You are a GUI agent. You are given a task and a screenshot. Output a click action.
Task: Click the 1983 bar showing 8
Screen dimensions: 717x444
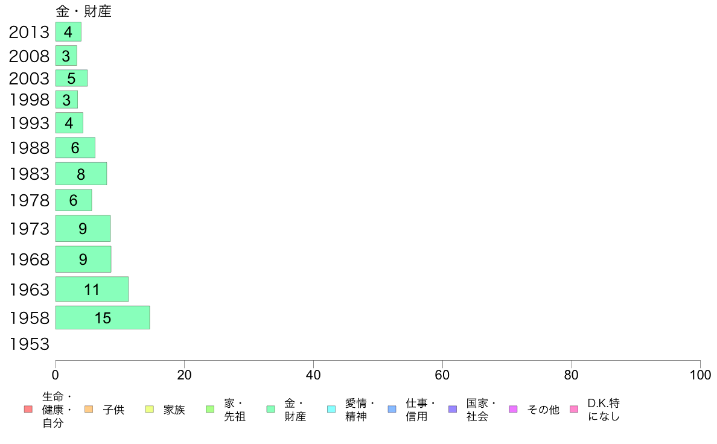81,174
